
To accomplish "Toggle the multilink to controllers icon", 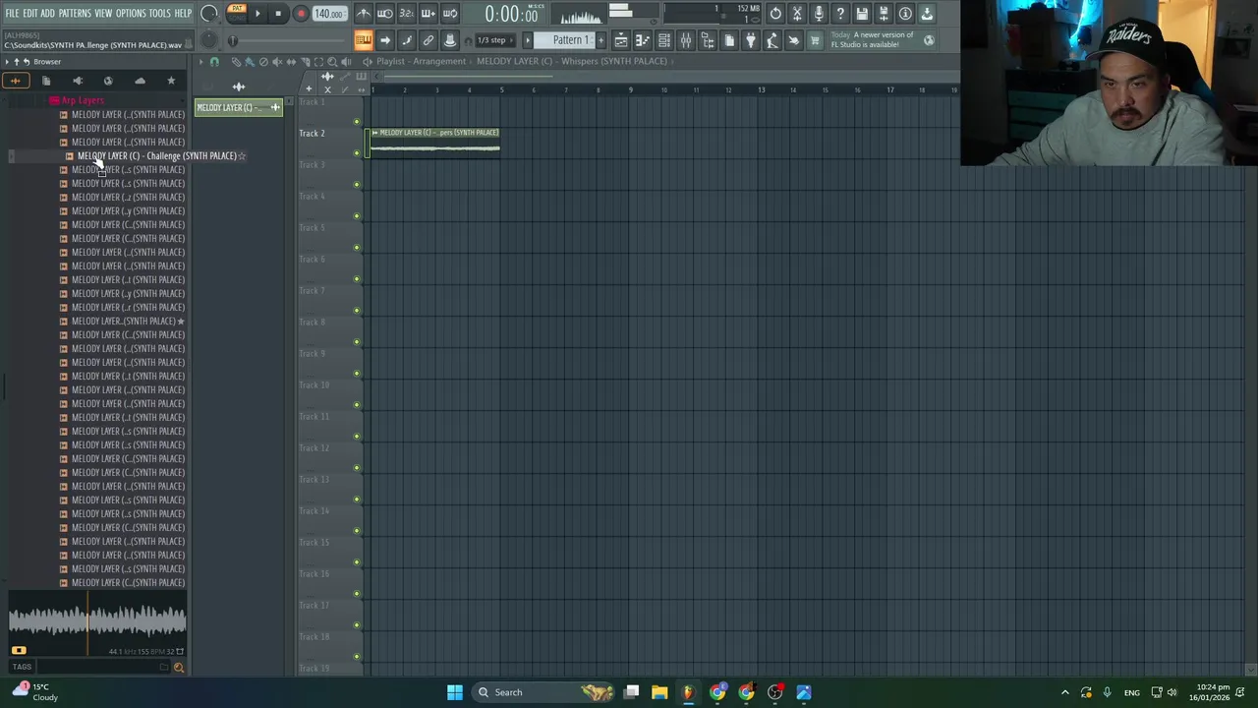I will pyautogui.click(x=450, y=40).
